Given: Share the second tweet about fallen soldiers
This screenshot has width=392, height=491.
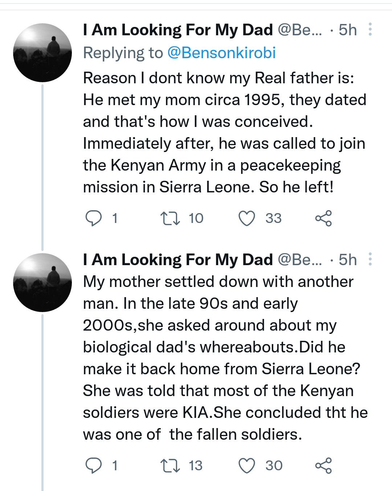Looking at the screenshot, I should (323, 466).
